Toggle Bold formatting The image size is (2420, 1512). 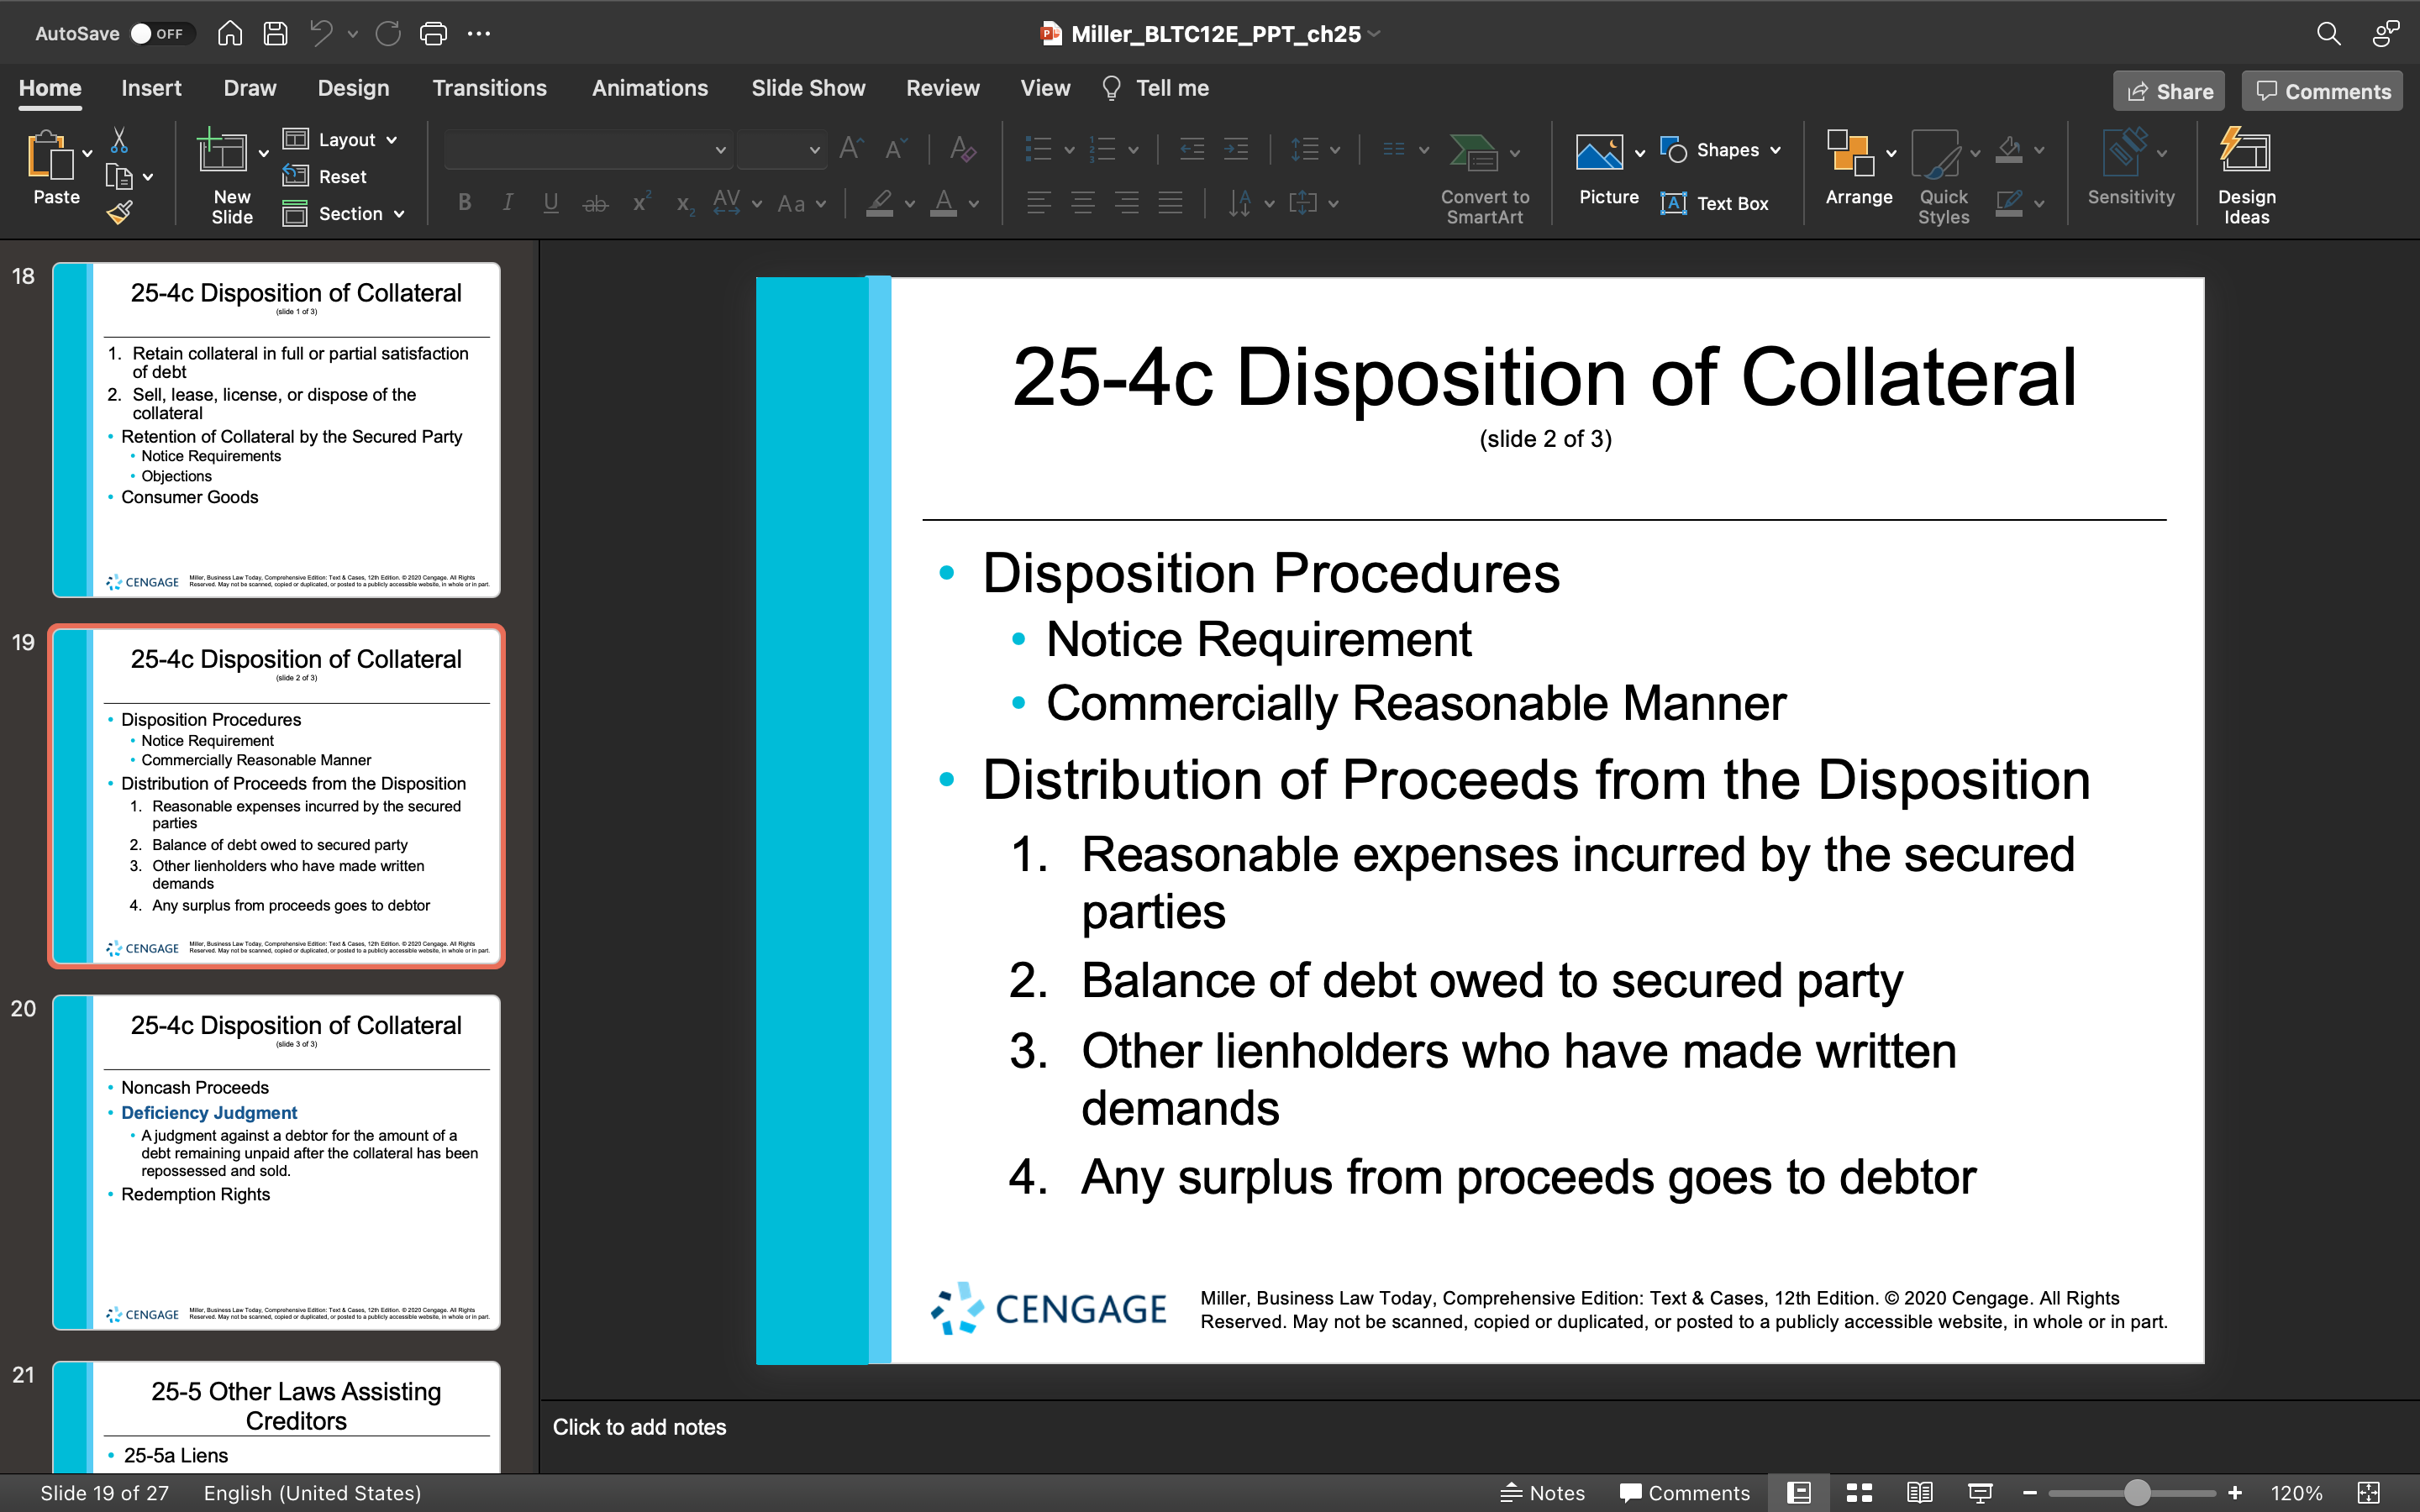464,203
